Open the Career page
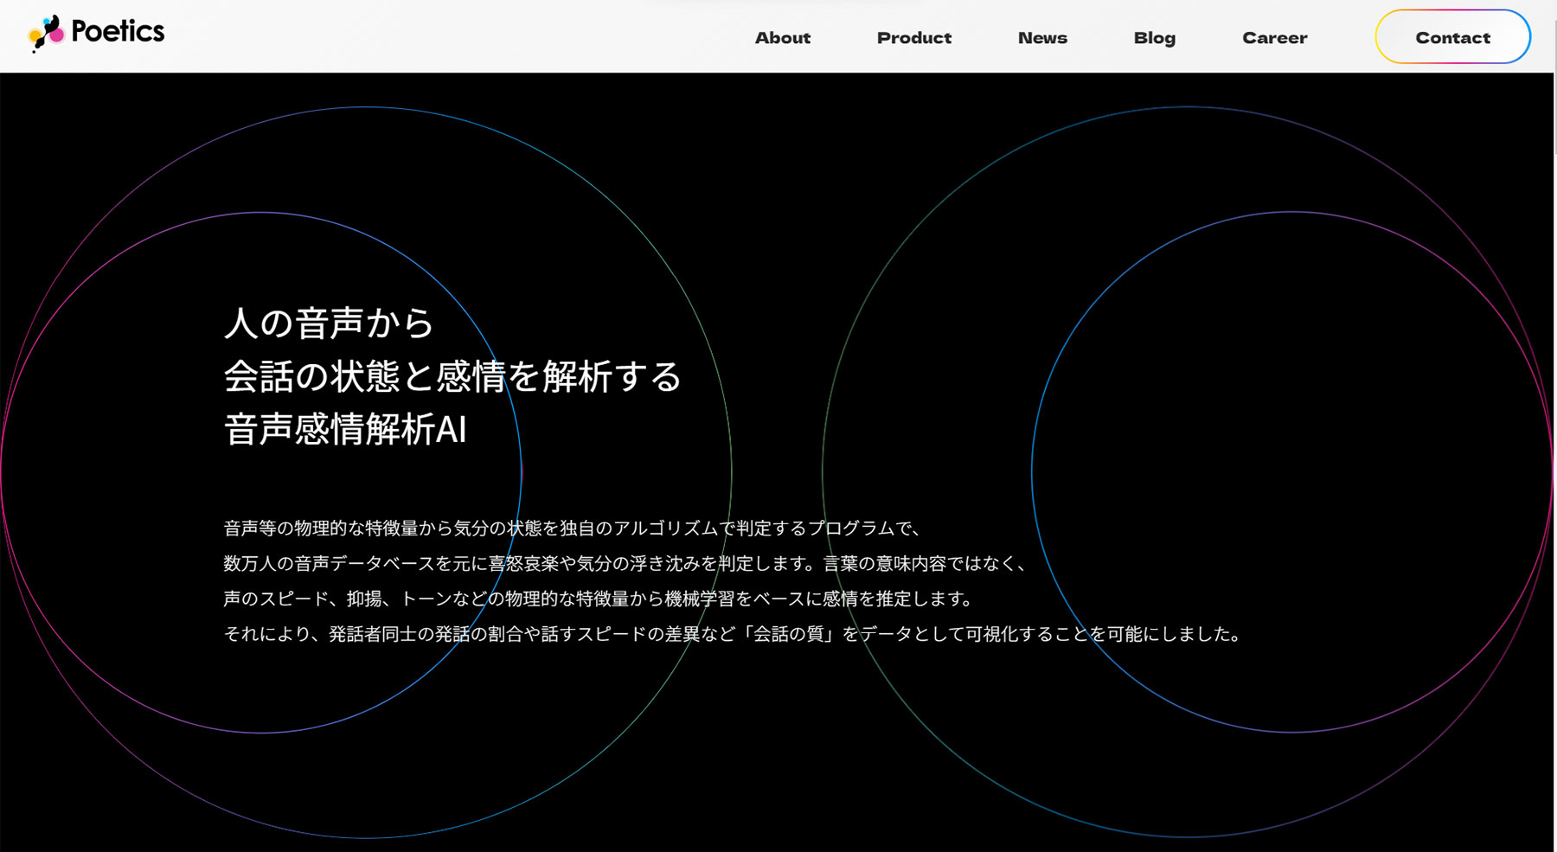The height and width of the screenshot is (852, 1557). 1275,38
